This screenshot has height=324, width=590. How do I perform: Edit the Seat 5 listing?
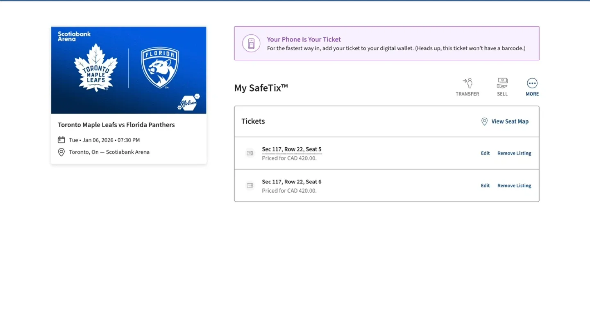click(485, 153)
